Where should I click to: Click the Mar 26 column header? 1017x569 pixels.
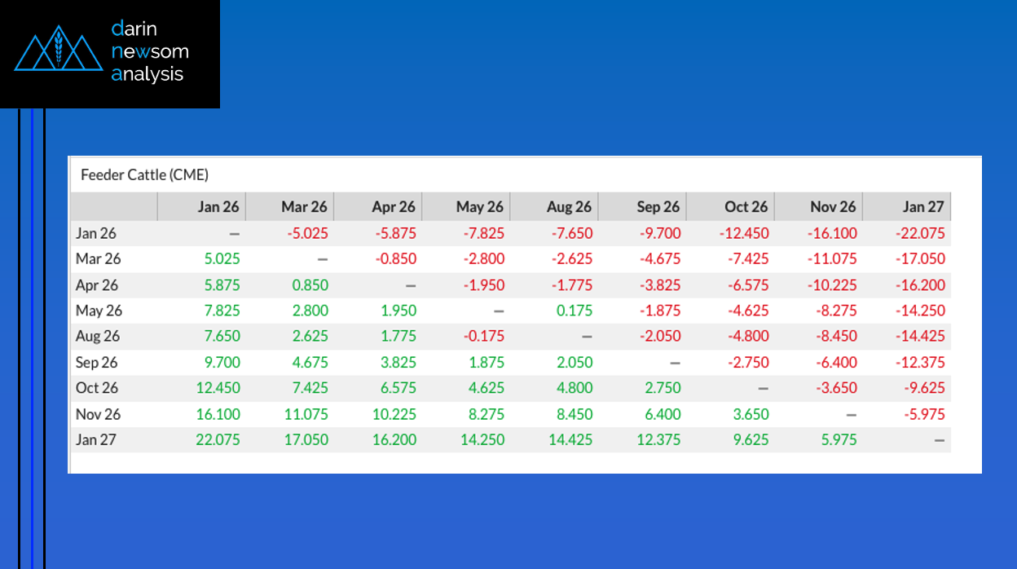[304, 207]
